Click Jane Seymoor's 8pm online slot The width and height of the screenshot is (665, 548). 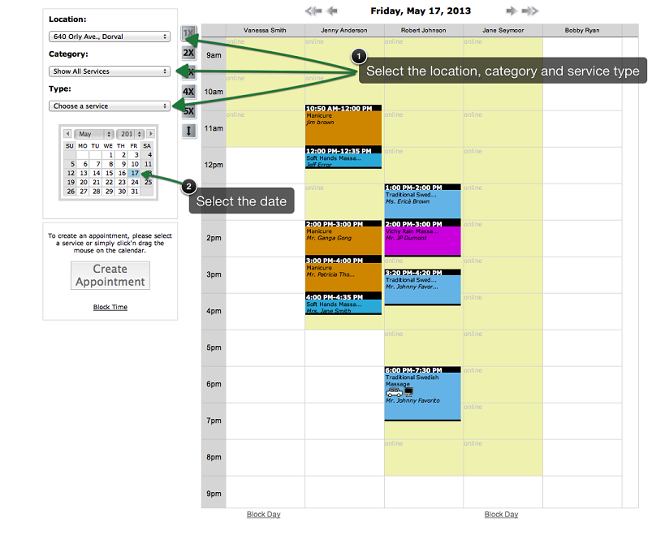503,458
